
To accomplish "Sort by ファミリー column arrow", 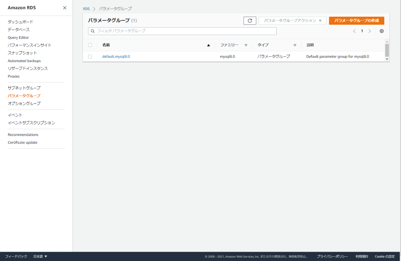I will pos(246,45).
